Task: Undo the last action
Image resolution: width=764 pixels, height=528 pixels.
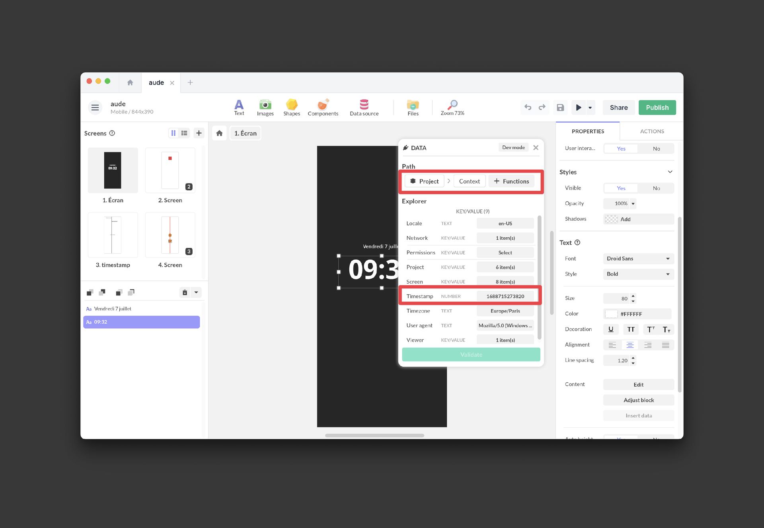Action: (528, 107)
